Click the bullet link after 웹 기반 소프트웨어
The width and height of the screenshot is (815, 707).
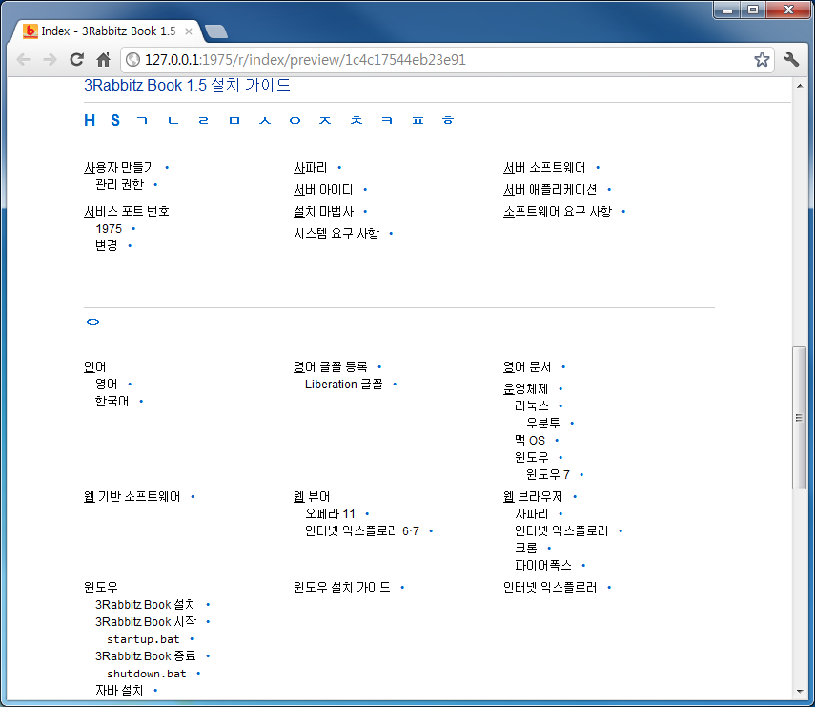[x=193, y=497]
